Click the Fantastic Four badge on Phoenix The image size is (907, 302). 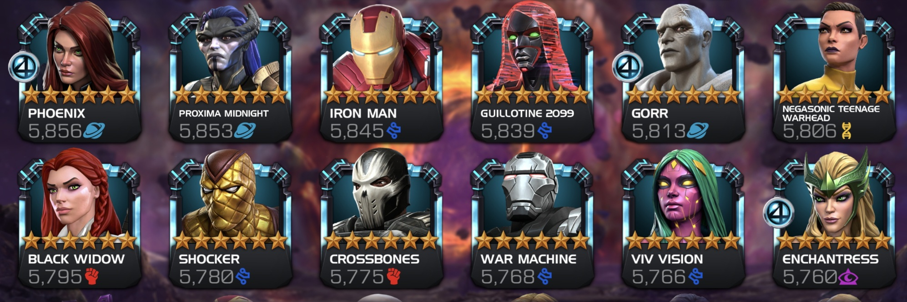[24, 67]
